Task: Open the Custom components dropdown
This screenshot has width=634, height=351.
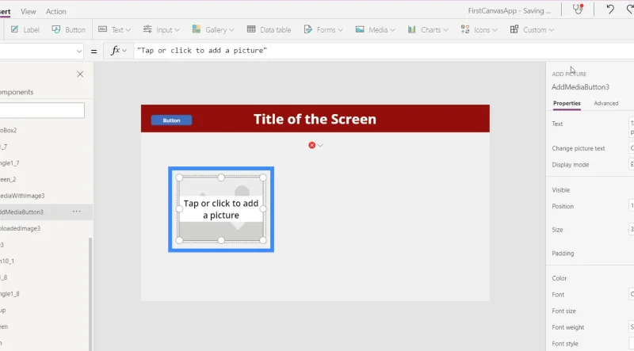Action: tap(532, 29)
